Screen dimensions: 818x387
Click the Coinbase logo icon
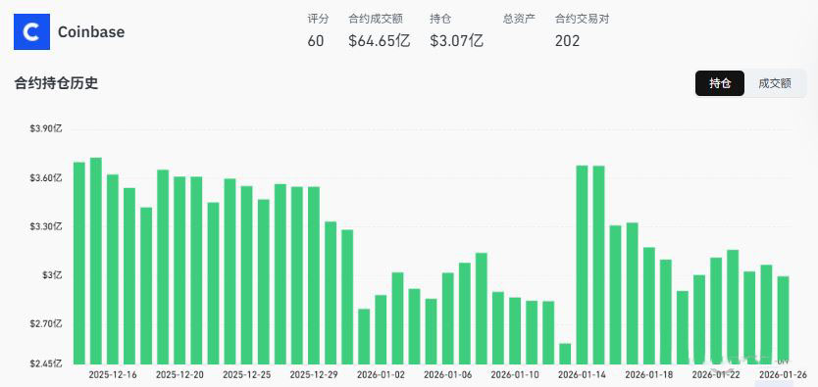pos(31,32)
